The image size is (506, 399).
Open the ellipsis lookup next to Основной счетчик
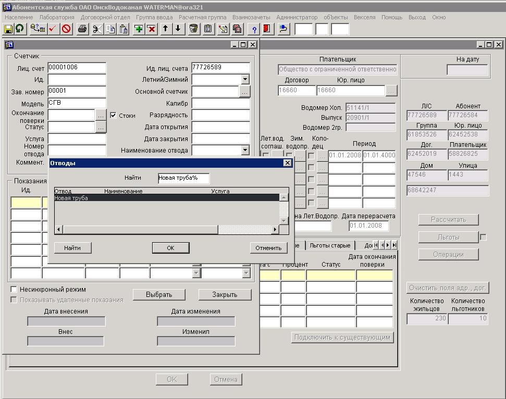tap(244, 92)
